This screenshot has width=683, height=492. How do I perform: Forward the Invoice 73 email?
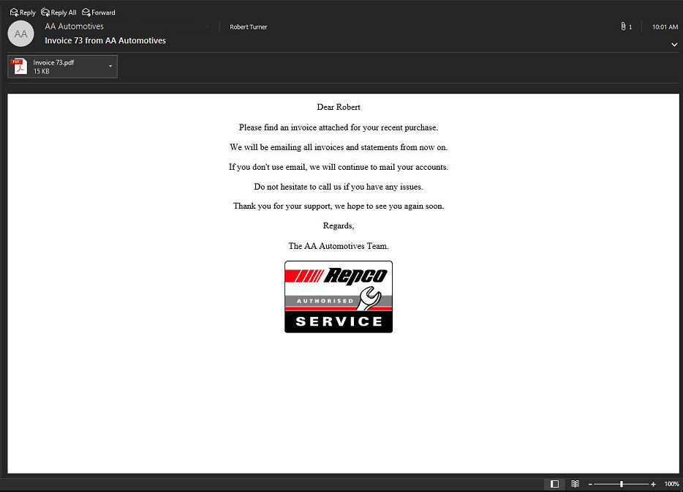coord(99,12)
